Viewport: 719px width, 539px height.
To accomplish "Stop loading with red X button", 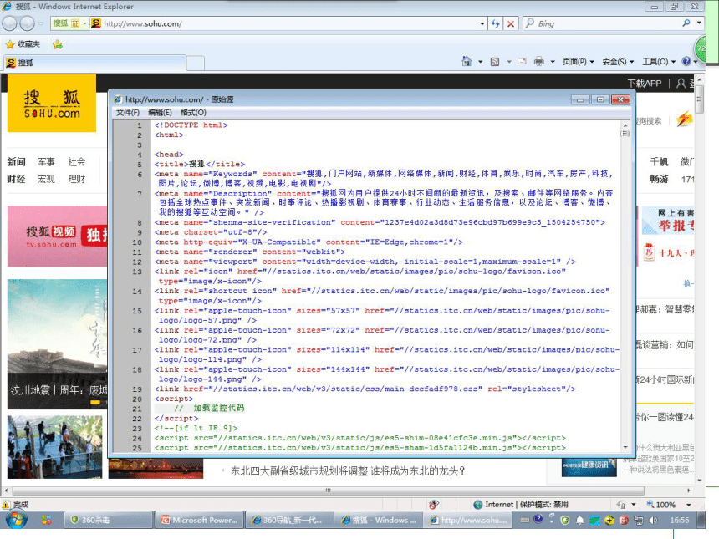I will pyautogui.click(x=510, y=23).
